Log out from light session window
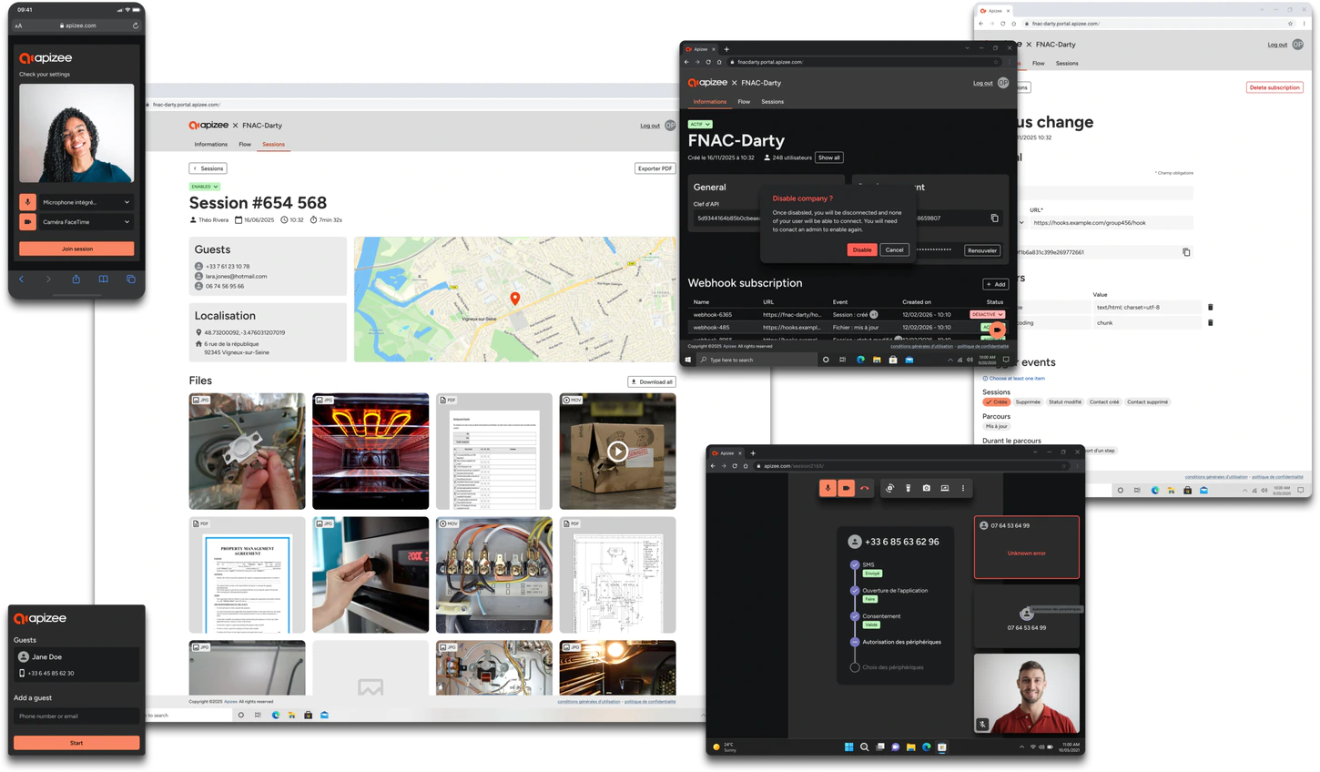The height and width of the screenshot is (772, 1320). 650,126
